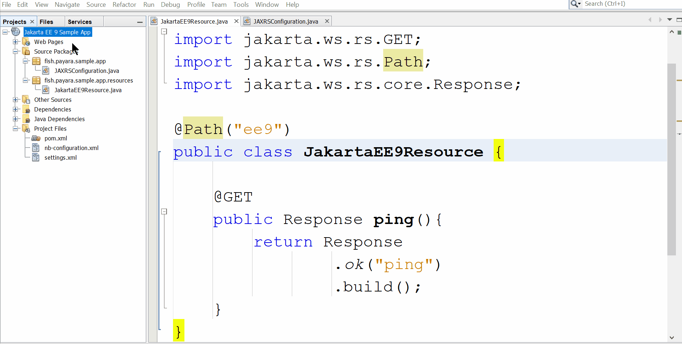Screen dimensions: 682x344
Task: Close the JakartaEE9Resource.java editor tab
Action: [x=236, y=21]
